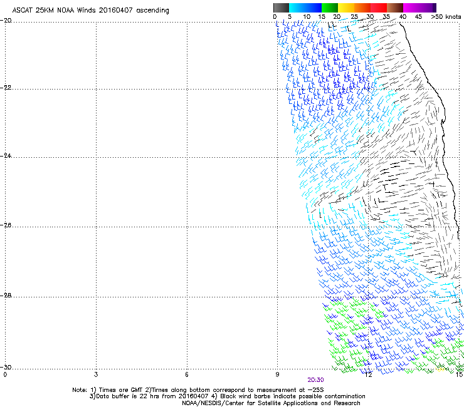The height and width of the screenshot is (407, 464).
Task: Click the gray 0-5 knots color bar segment
Action: (281, 8)
